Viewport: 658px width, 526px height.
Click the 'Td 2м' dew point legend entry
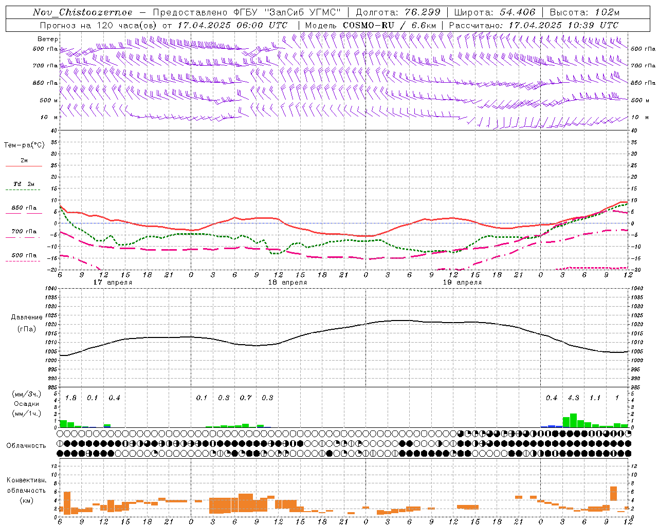tap(24, 184)
